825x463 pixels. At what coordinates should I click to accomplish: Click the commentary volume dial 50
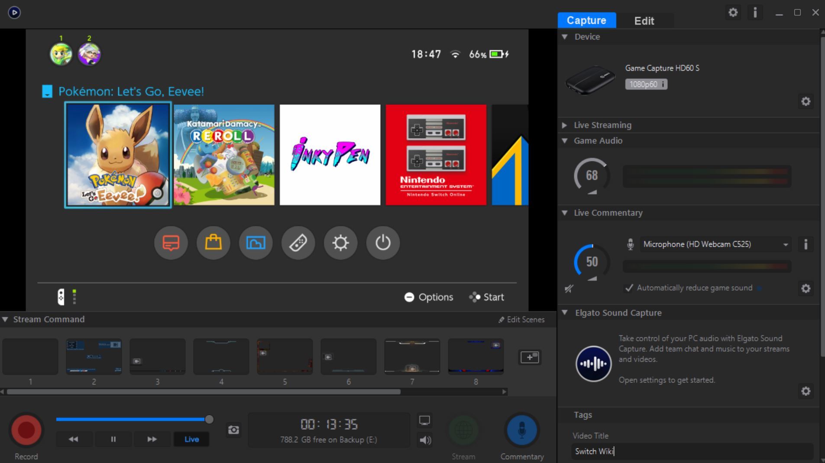592,262
